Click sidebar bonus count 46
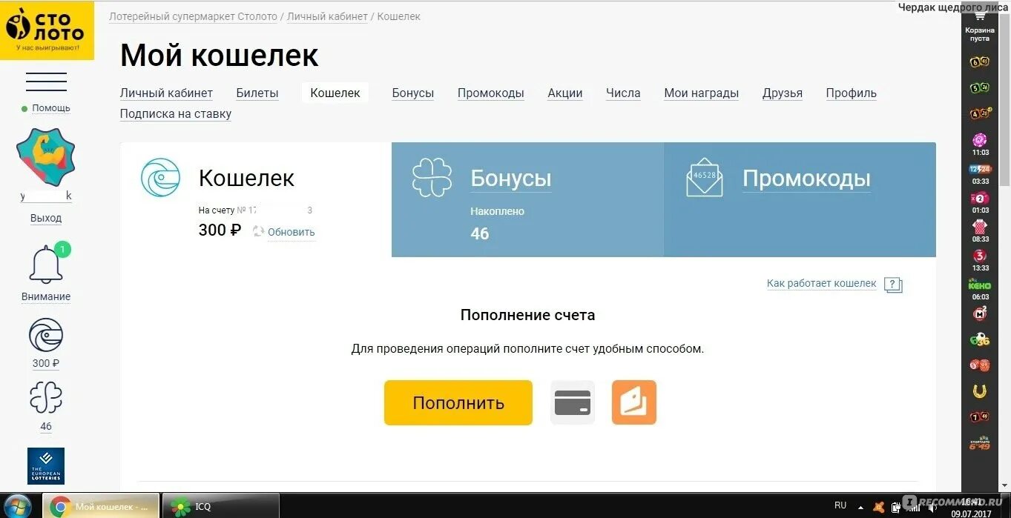The width and height of the screenshot is (1011, 518). [x=46, y=427]
